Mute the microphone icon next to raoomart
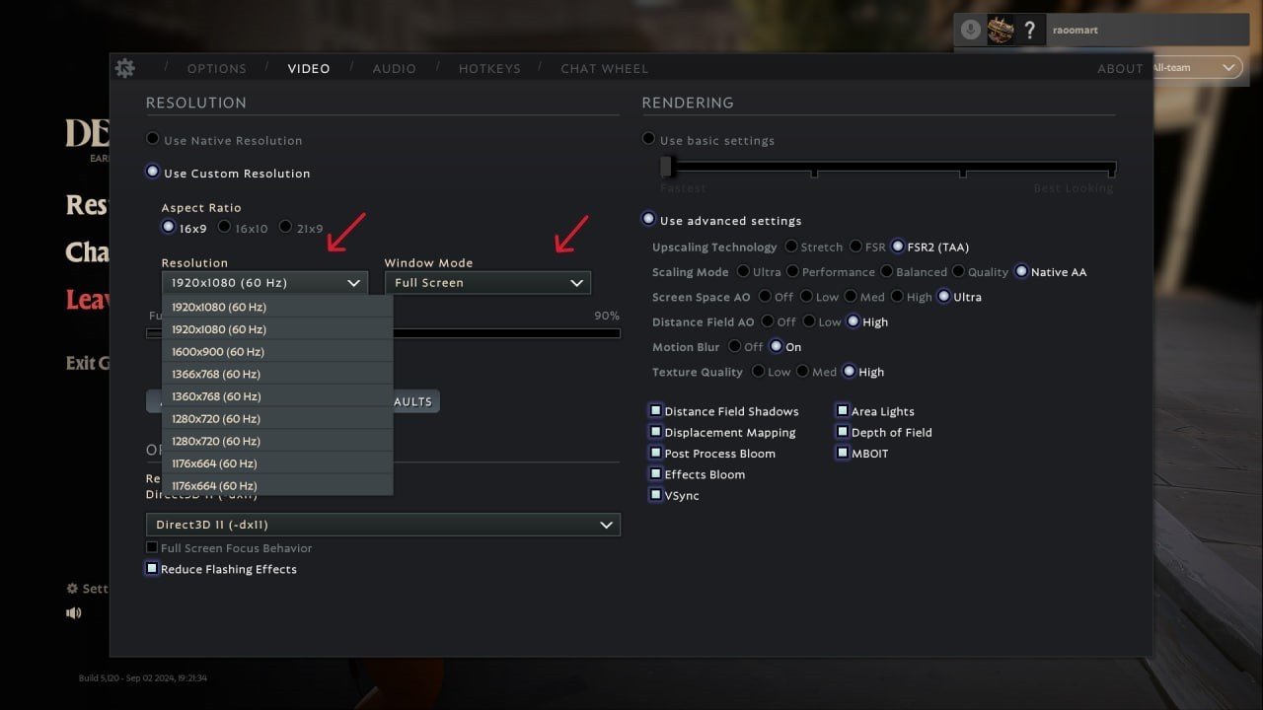 pyautogui.click(x=971, y=30)
